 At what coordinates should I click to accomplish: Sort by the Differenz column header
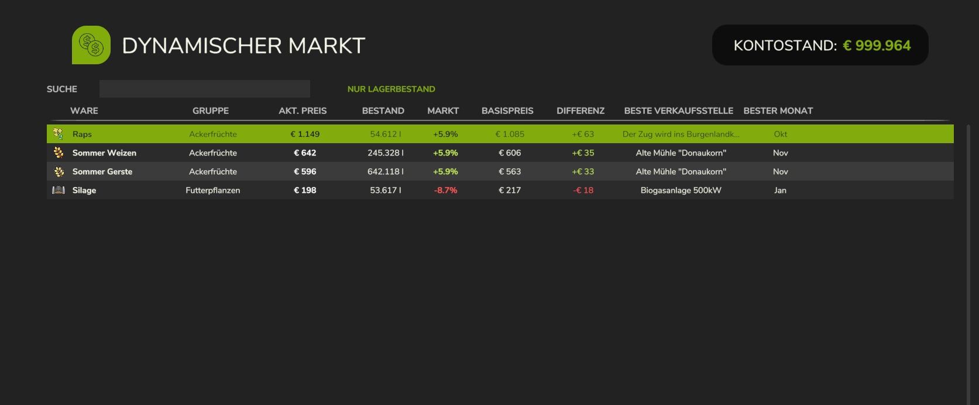coord(580,110)
